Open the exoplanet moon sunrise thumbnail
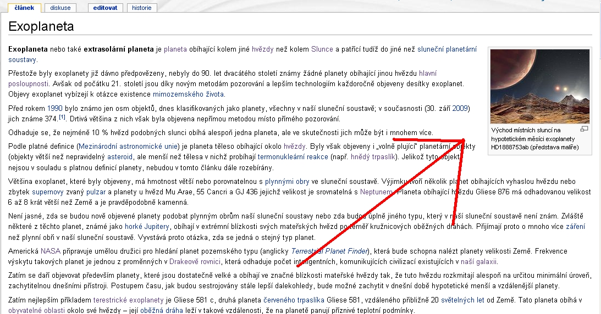This screenshot has height=314, width=601. (x=539, y=86)
